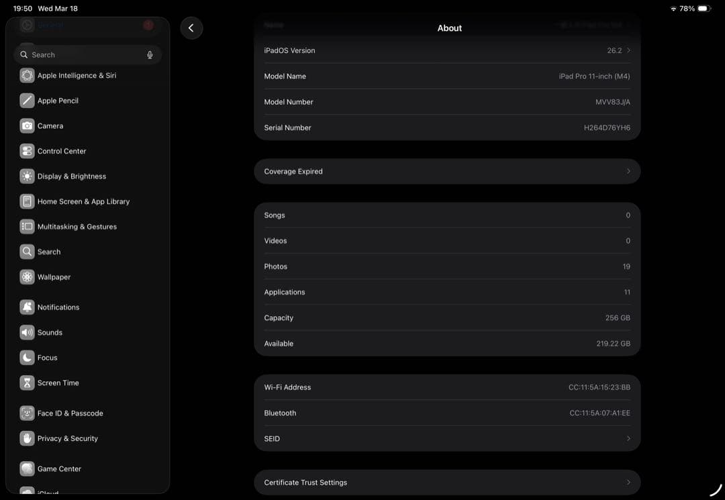The image size is (725, 500).
Task: Select the Focus moon icon
Action: click(x=28, y=357)
